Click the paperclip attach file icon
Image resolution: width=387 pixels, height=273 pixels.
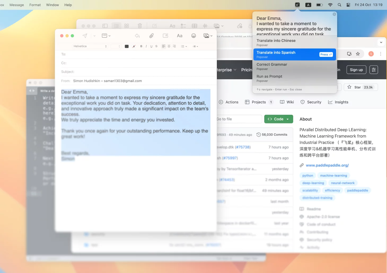pyautogui.click(x=151, y=36)
